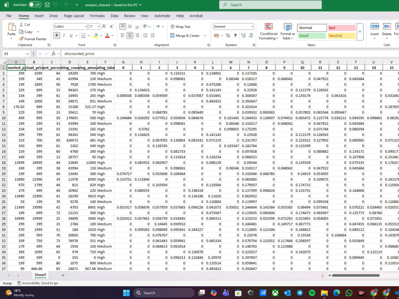The image size is (399, 299).
Task: Click Insert Function fx icon
Action: [x=53, y=54]
